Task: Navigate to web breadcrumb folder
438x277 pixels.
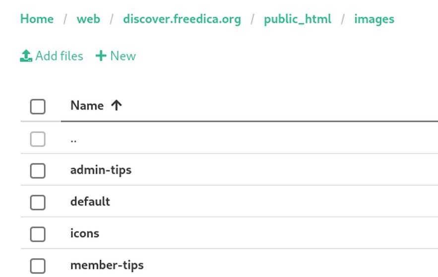Action: (x=88, y=19)
